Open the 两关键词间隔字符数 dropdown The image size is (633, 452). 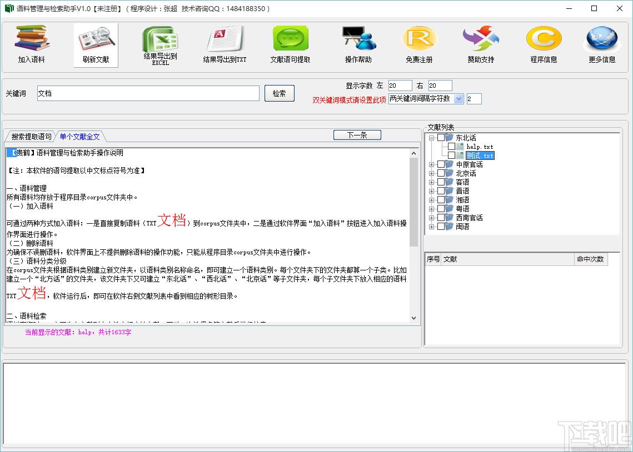(x=458, y=99)
